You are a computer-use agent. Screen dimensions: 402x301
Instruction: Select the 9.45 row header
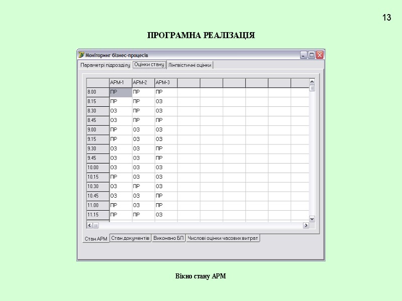click(98, 159)
